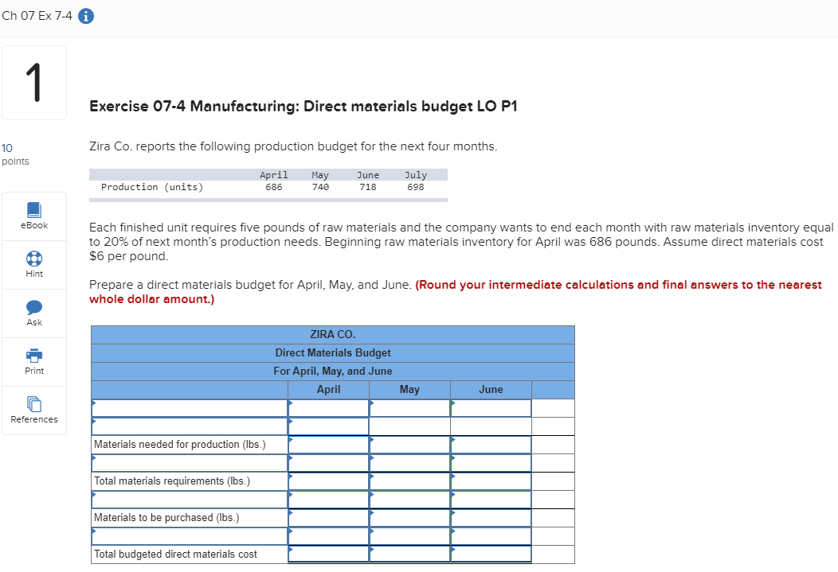This screenshot has height=572, width=838.
Task: Click the red rounding instruction text
Action: click(x=456, y=292)
